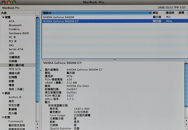Select AirPort 卡 in the sidebar
The image size is (188, 130).
point(15,97)
